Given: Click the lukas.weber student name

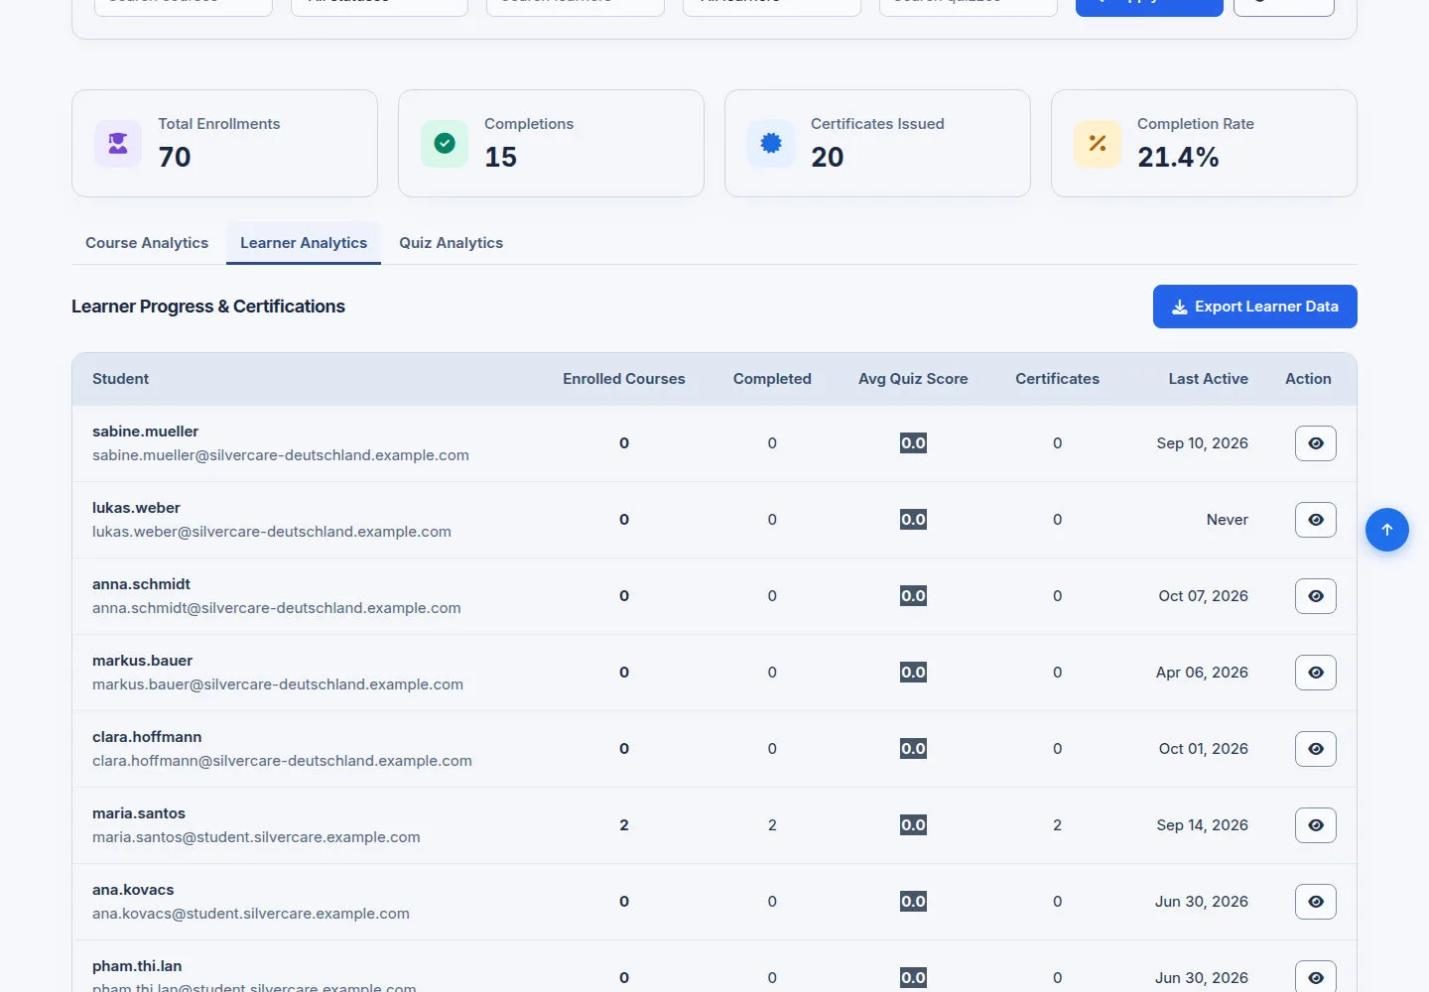Looking at the screenshot, I should click(136, 508).
